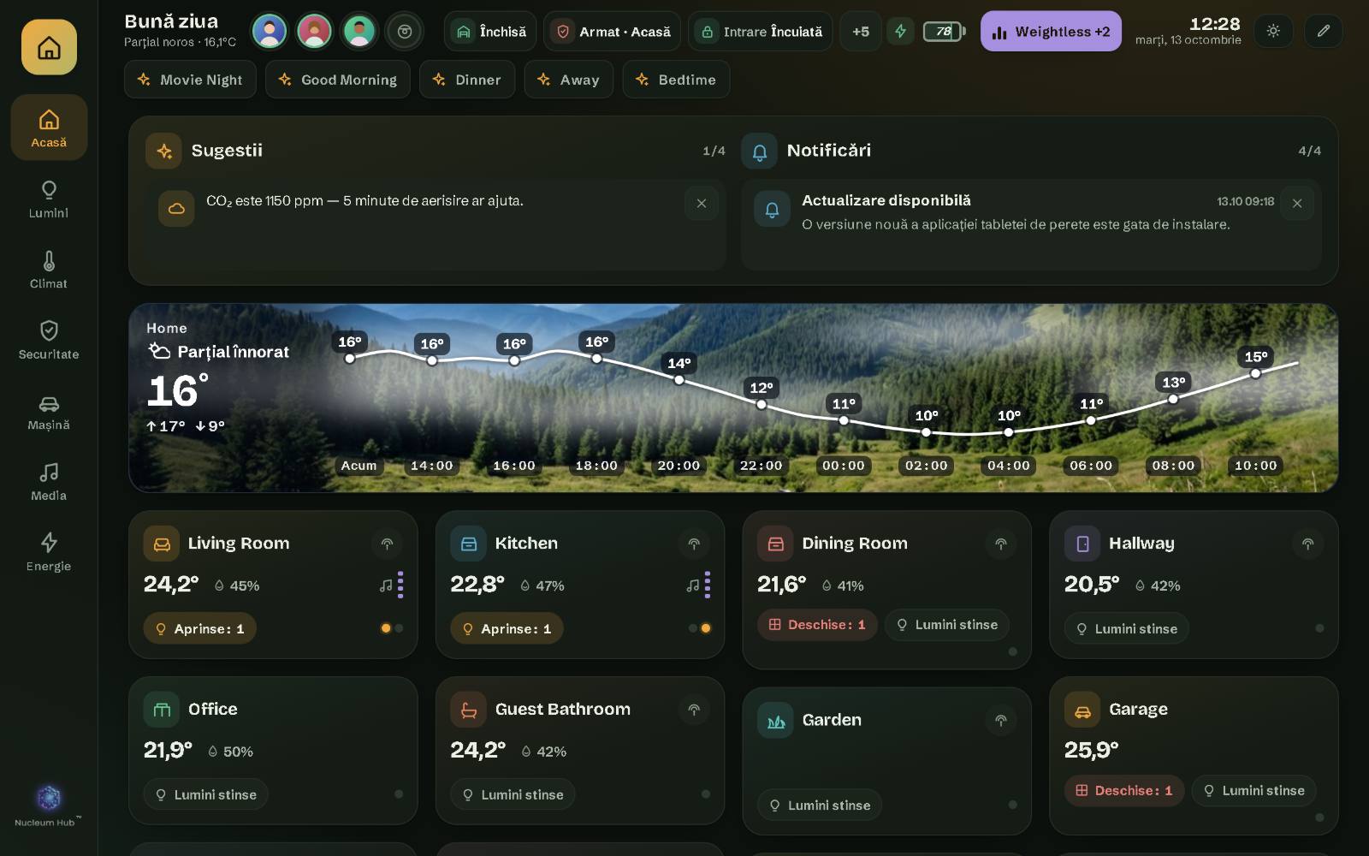Image resolution: width=1369 pixels, height=856 pixels.
Task: Open the Energie sidebar item
Action: pyautogui.click(x=49, y=552)
